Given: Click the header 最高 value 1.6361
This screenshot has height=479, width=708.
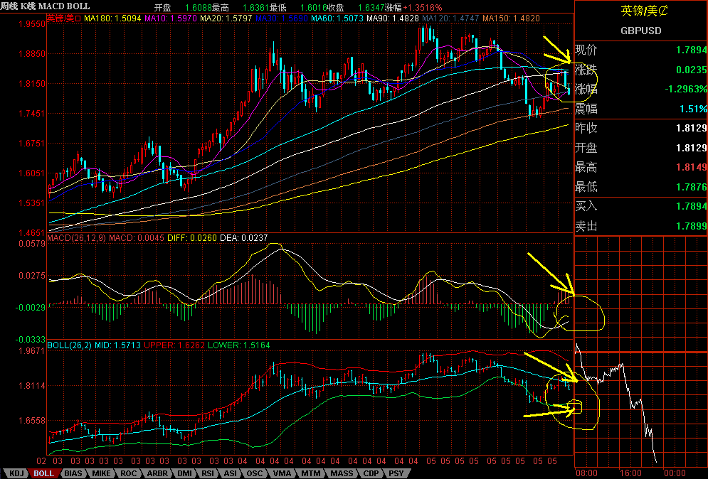Looking at the screenshot, I should [x=256, y=8].
